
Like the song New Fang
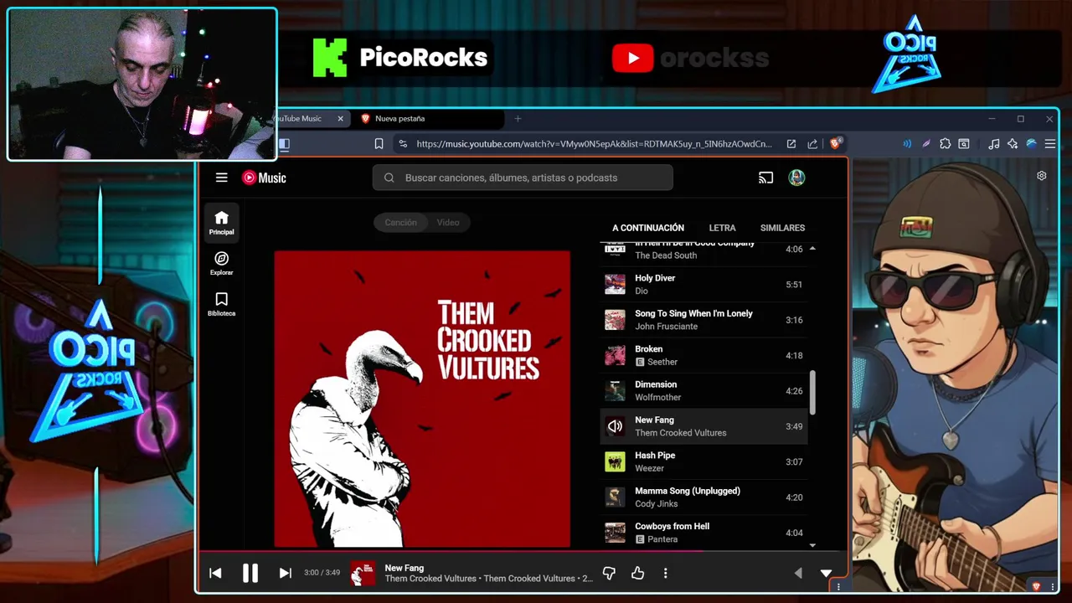click(637, 573)
